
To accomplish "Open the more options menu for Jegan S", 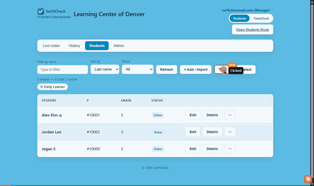I will coord(230,149).
